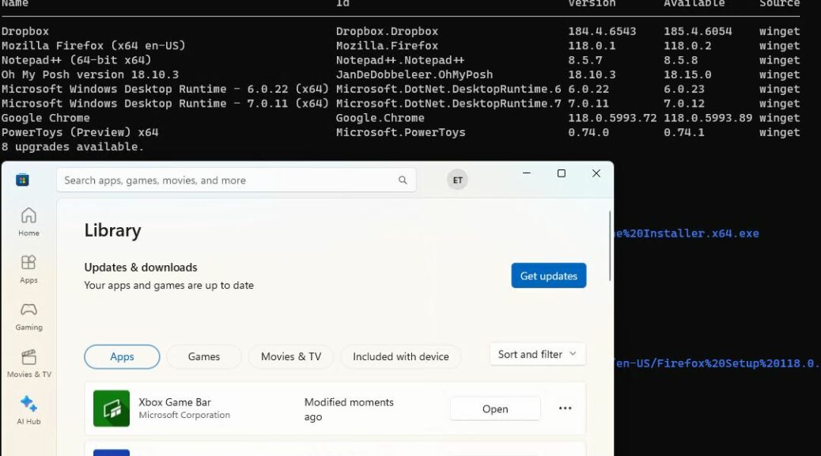The width and height of the screenshot is (821, 456).
Task: Click available version '185.4.6054' in terminal
Action: point(698,32)
